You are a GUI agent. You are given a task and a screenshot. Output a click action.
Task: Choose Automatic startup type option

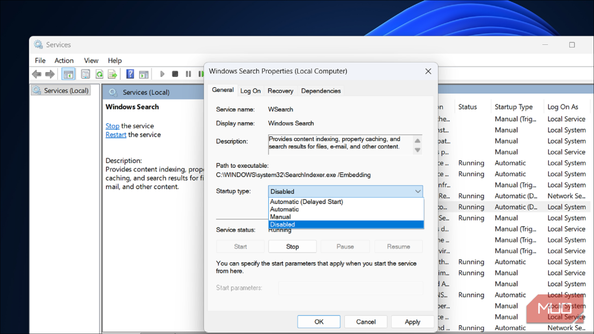tap(346, 209)
